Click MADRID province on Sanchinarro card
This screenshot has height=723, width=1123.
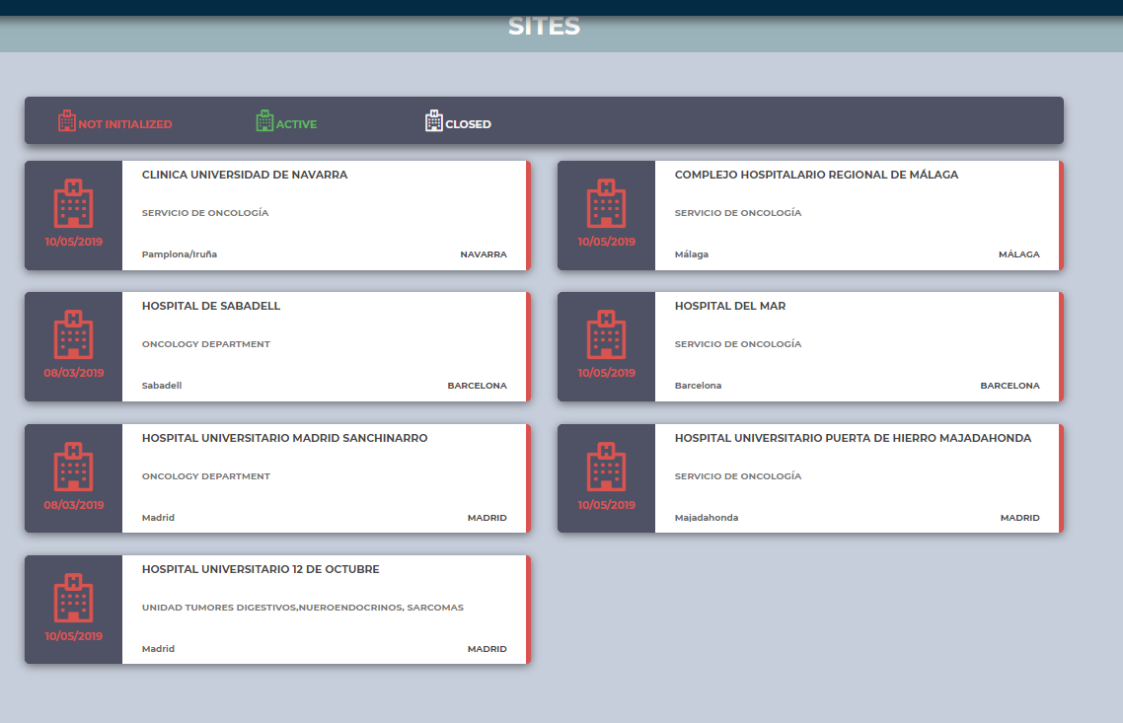click(487, 518)
